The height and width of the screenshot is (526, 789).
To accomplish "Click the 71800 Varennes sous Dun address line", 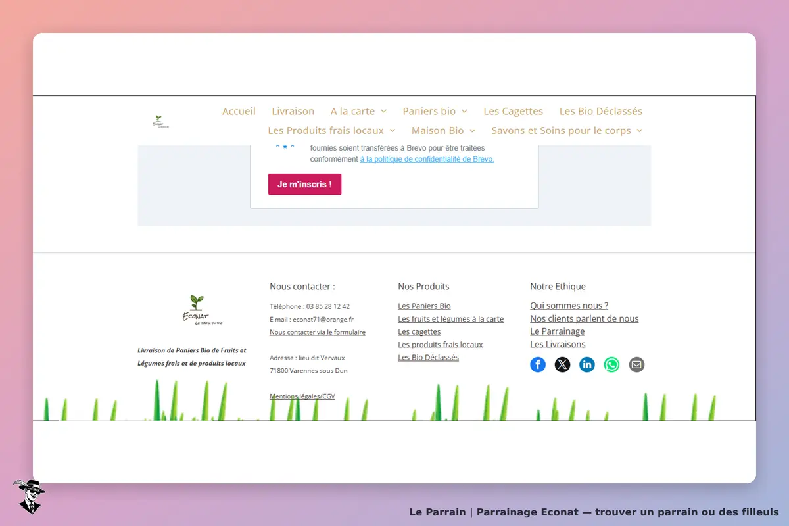I will (309, 371).
